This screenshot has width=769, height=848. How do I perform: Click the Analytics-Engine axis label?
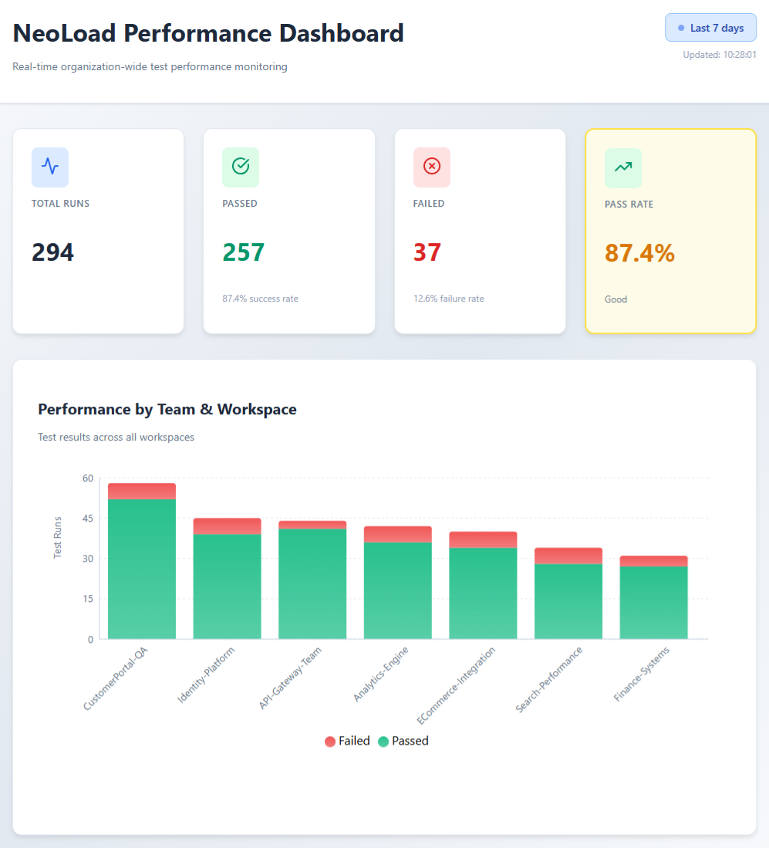(x=381, y=674)
